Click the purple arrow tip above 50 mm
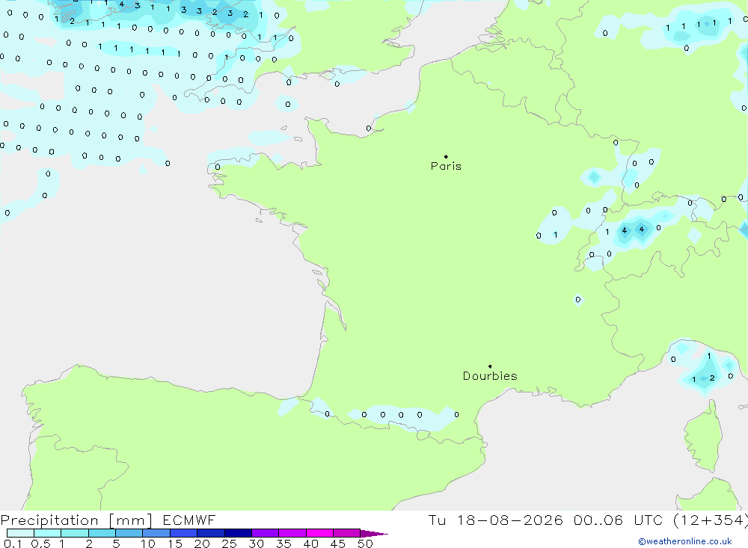748x548 pixels. pyautogui.click(x=374, y=533)
